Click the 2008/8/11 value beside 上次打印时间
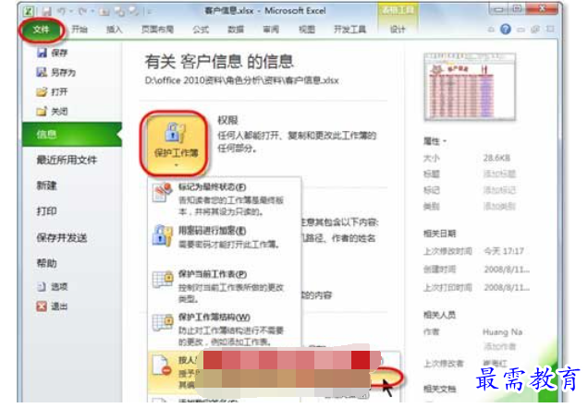Image resolution: width=588 pixels, height=408 pixels. point(507,288)
